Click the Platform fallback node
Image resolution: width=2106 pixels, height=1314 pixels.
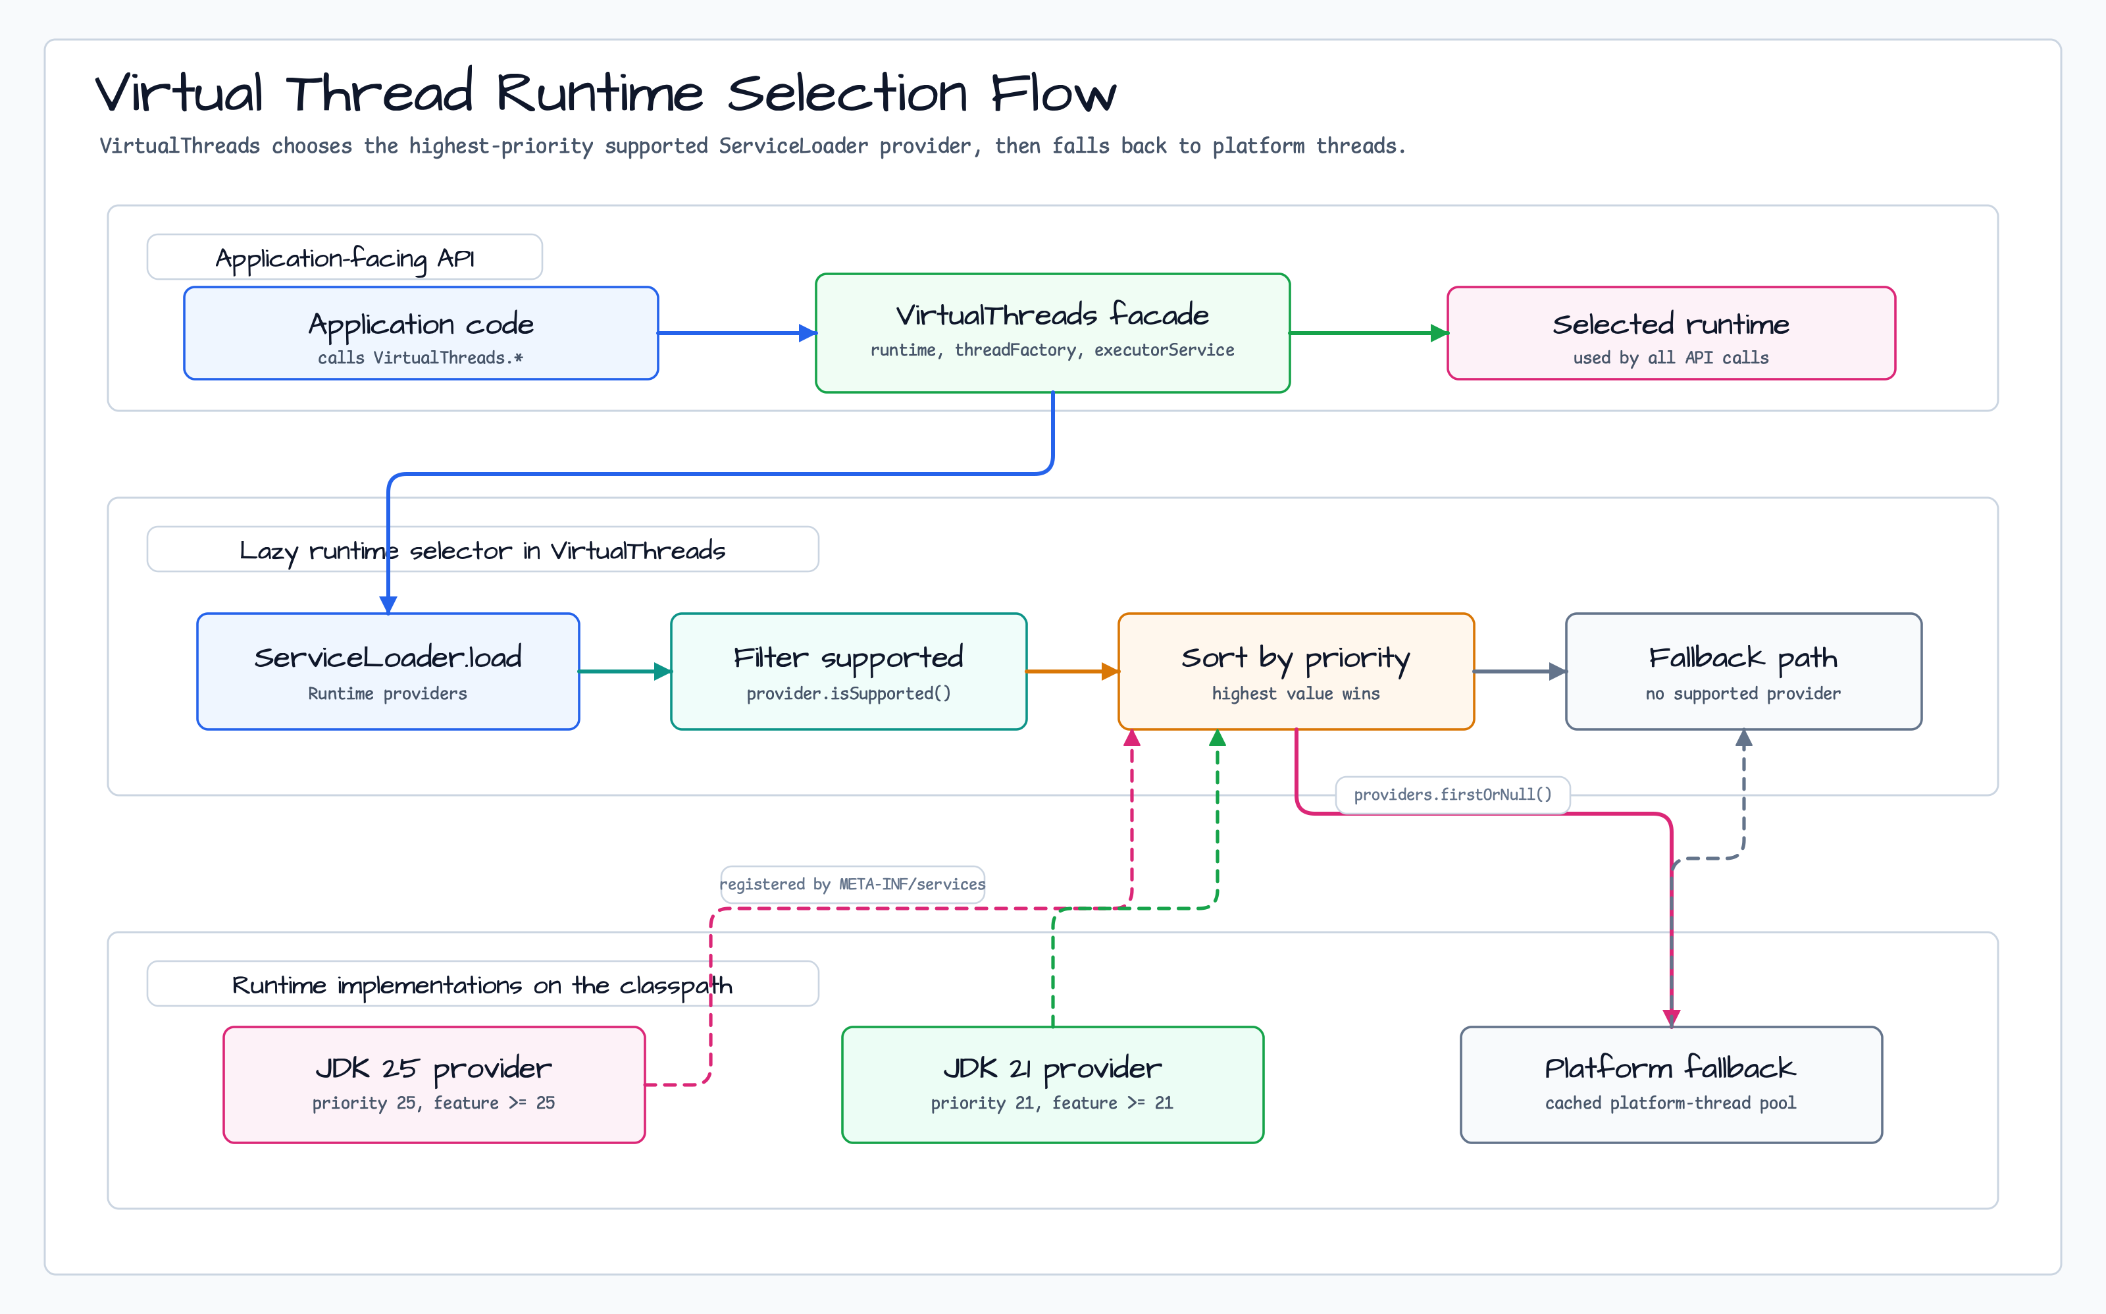coord(1672,1084)
